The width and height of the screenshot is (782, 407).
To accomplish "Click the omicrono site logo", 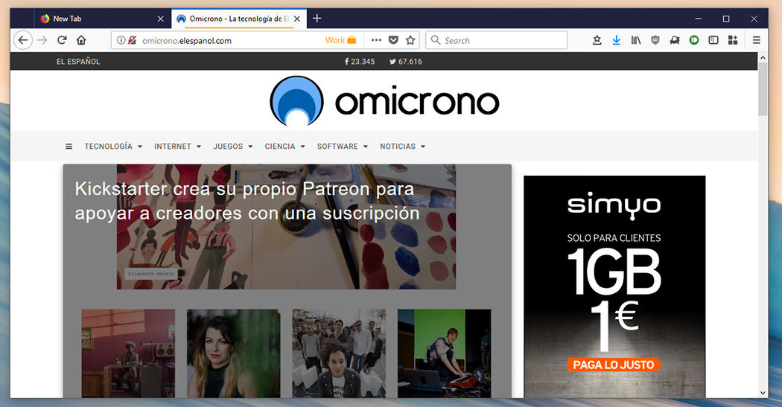I will coord(384,101).
